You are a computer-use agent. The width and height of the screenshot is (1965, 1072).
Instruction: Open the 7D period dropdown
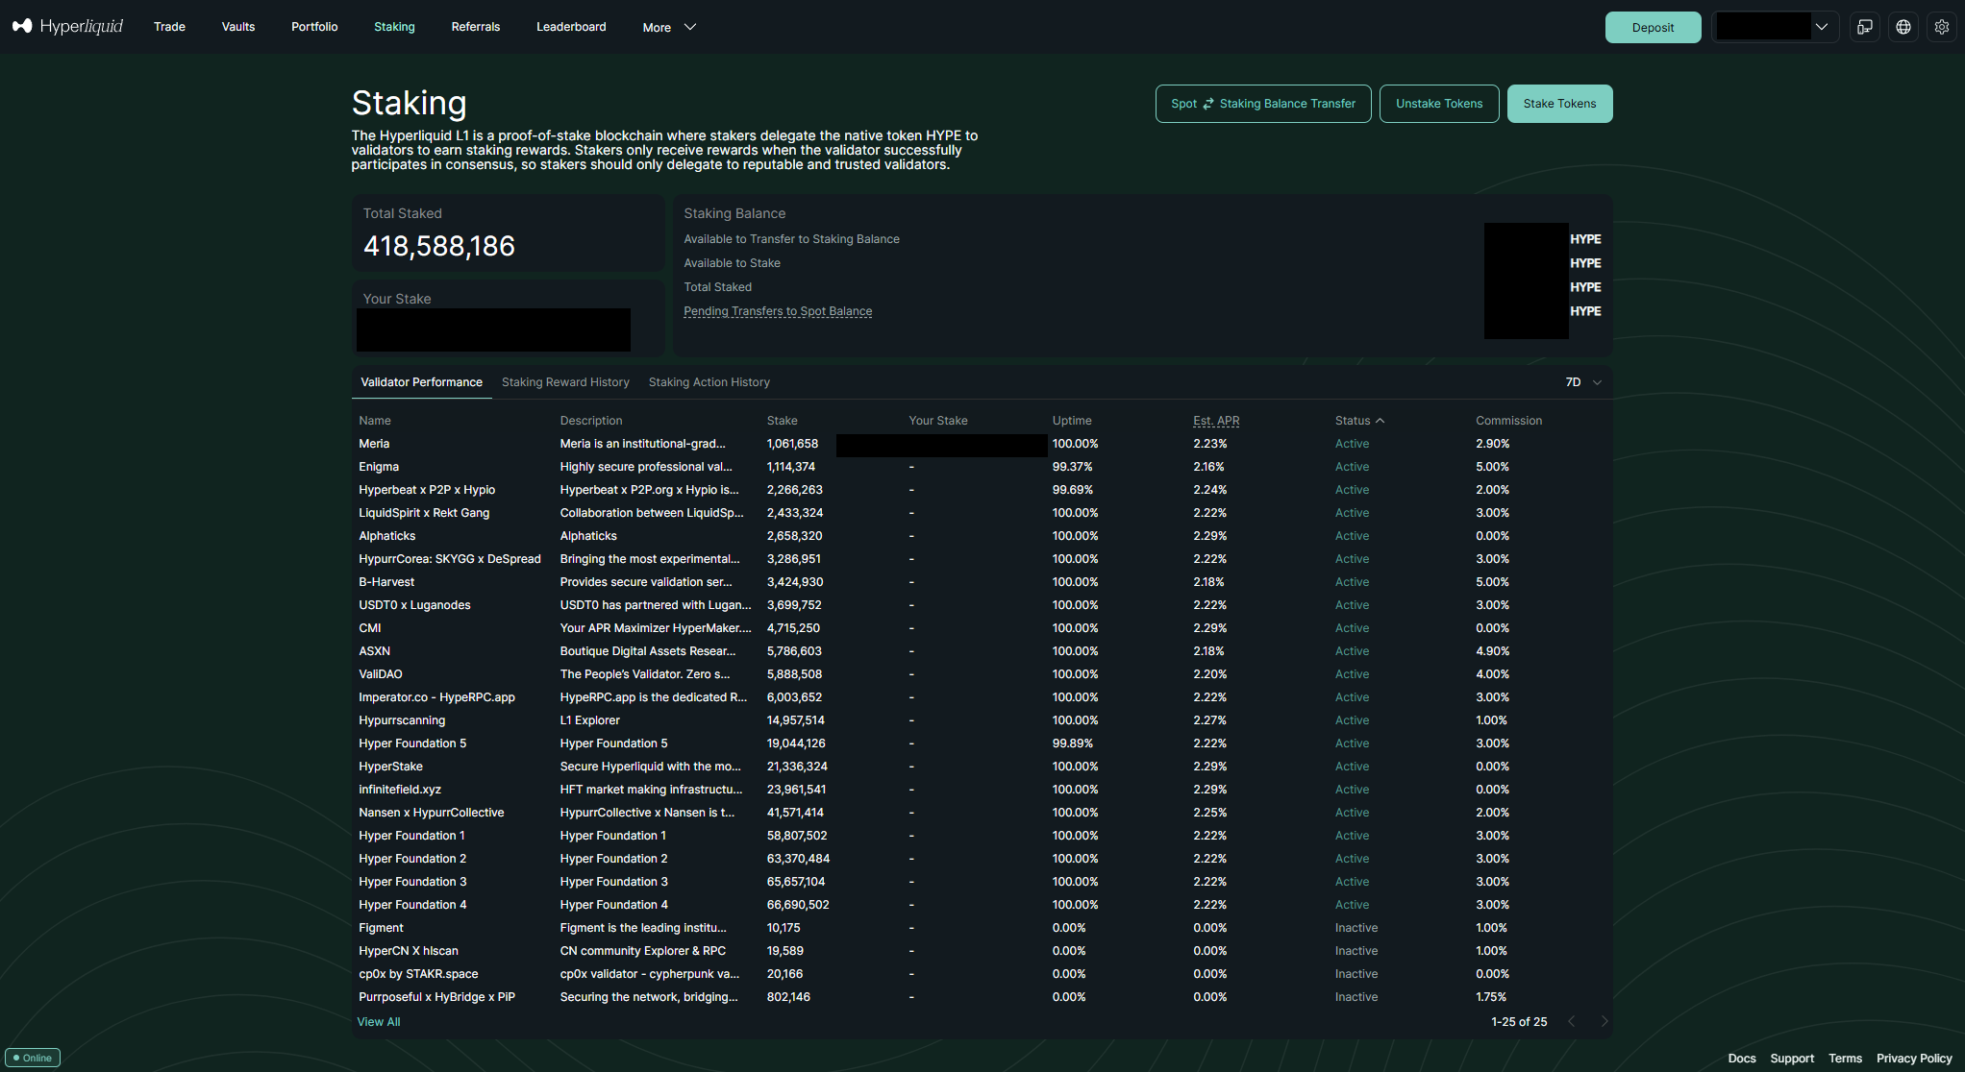click(1583, 382)
